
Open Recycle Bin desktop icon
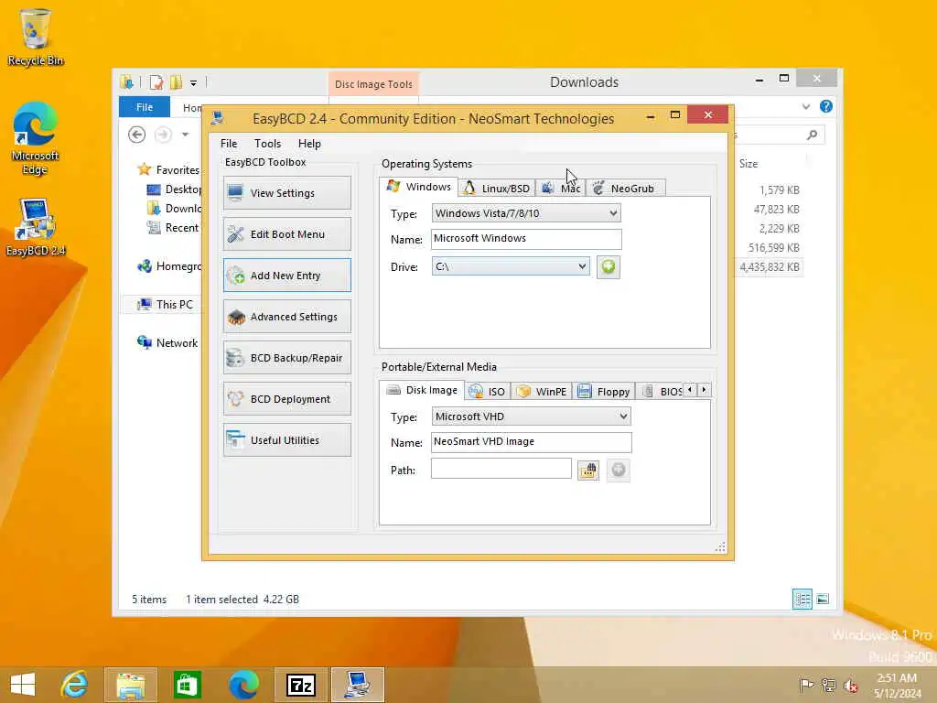pyautogui.click(x=36, y=37)
